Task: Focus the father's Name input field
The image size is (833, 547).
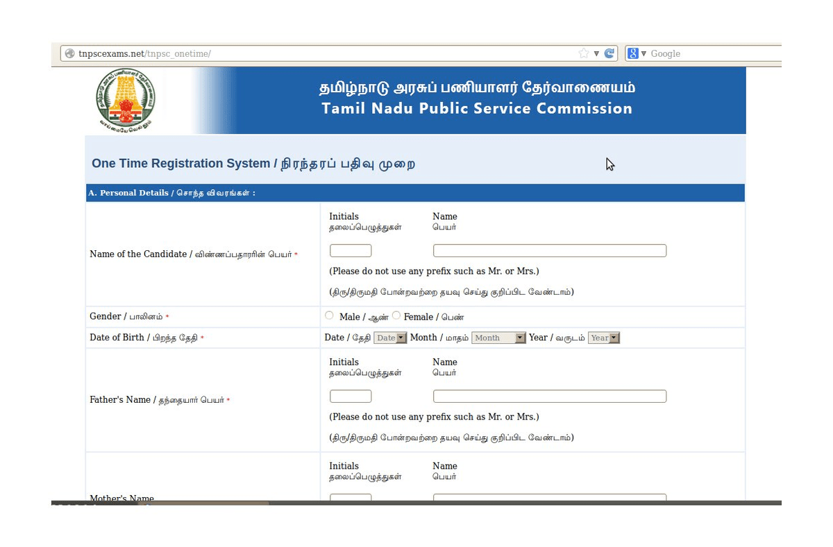Action: pos(549,397)
